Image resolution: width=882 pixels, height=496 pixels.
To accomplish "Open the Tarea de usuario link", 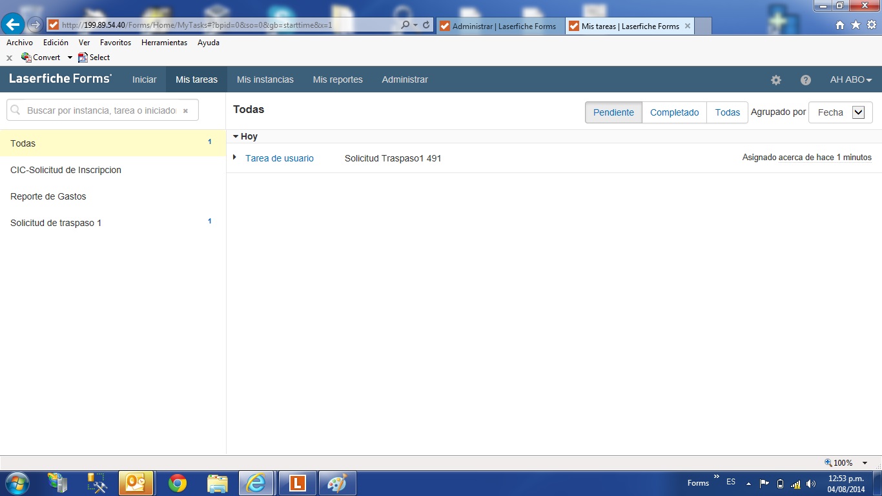I will [x=280, y=158].
